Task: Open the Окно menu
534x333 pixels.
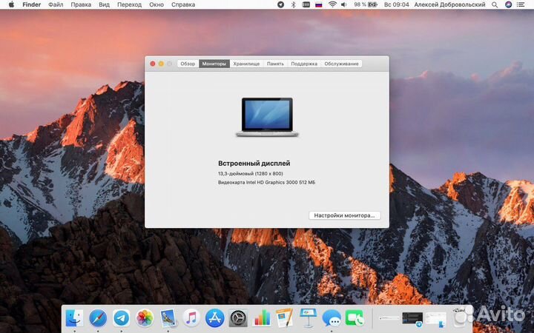Action: click(x=156, y=4)
